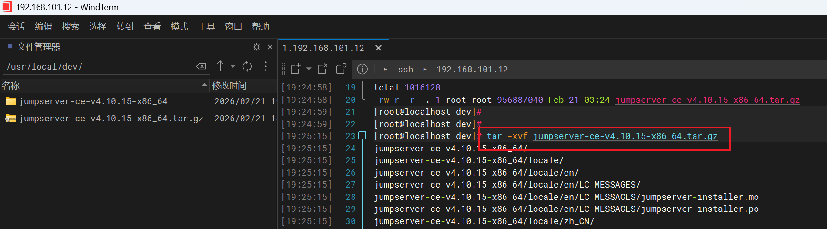Viewport: 827px width, 229px height.
Task: Click the jumpserver-ce-v4.10.15-x86_64 folder icon
Action: point(10,101)
